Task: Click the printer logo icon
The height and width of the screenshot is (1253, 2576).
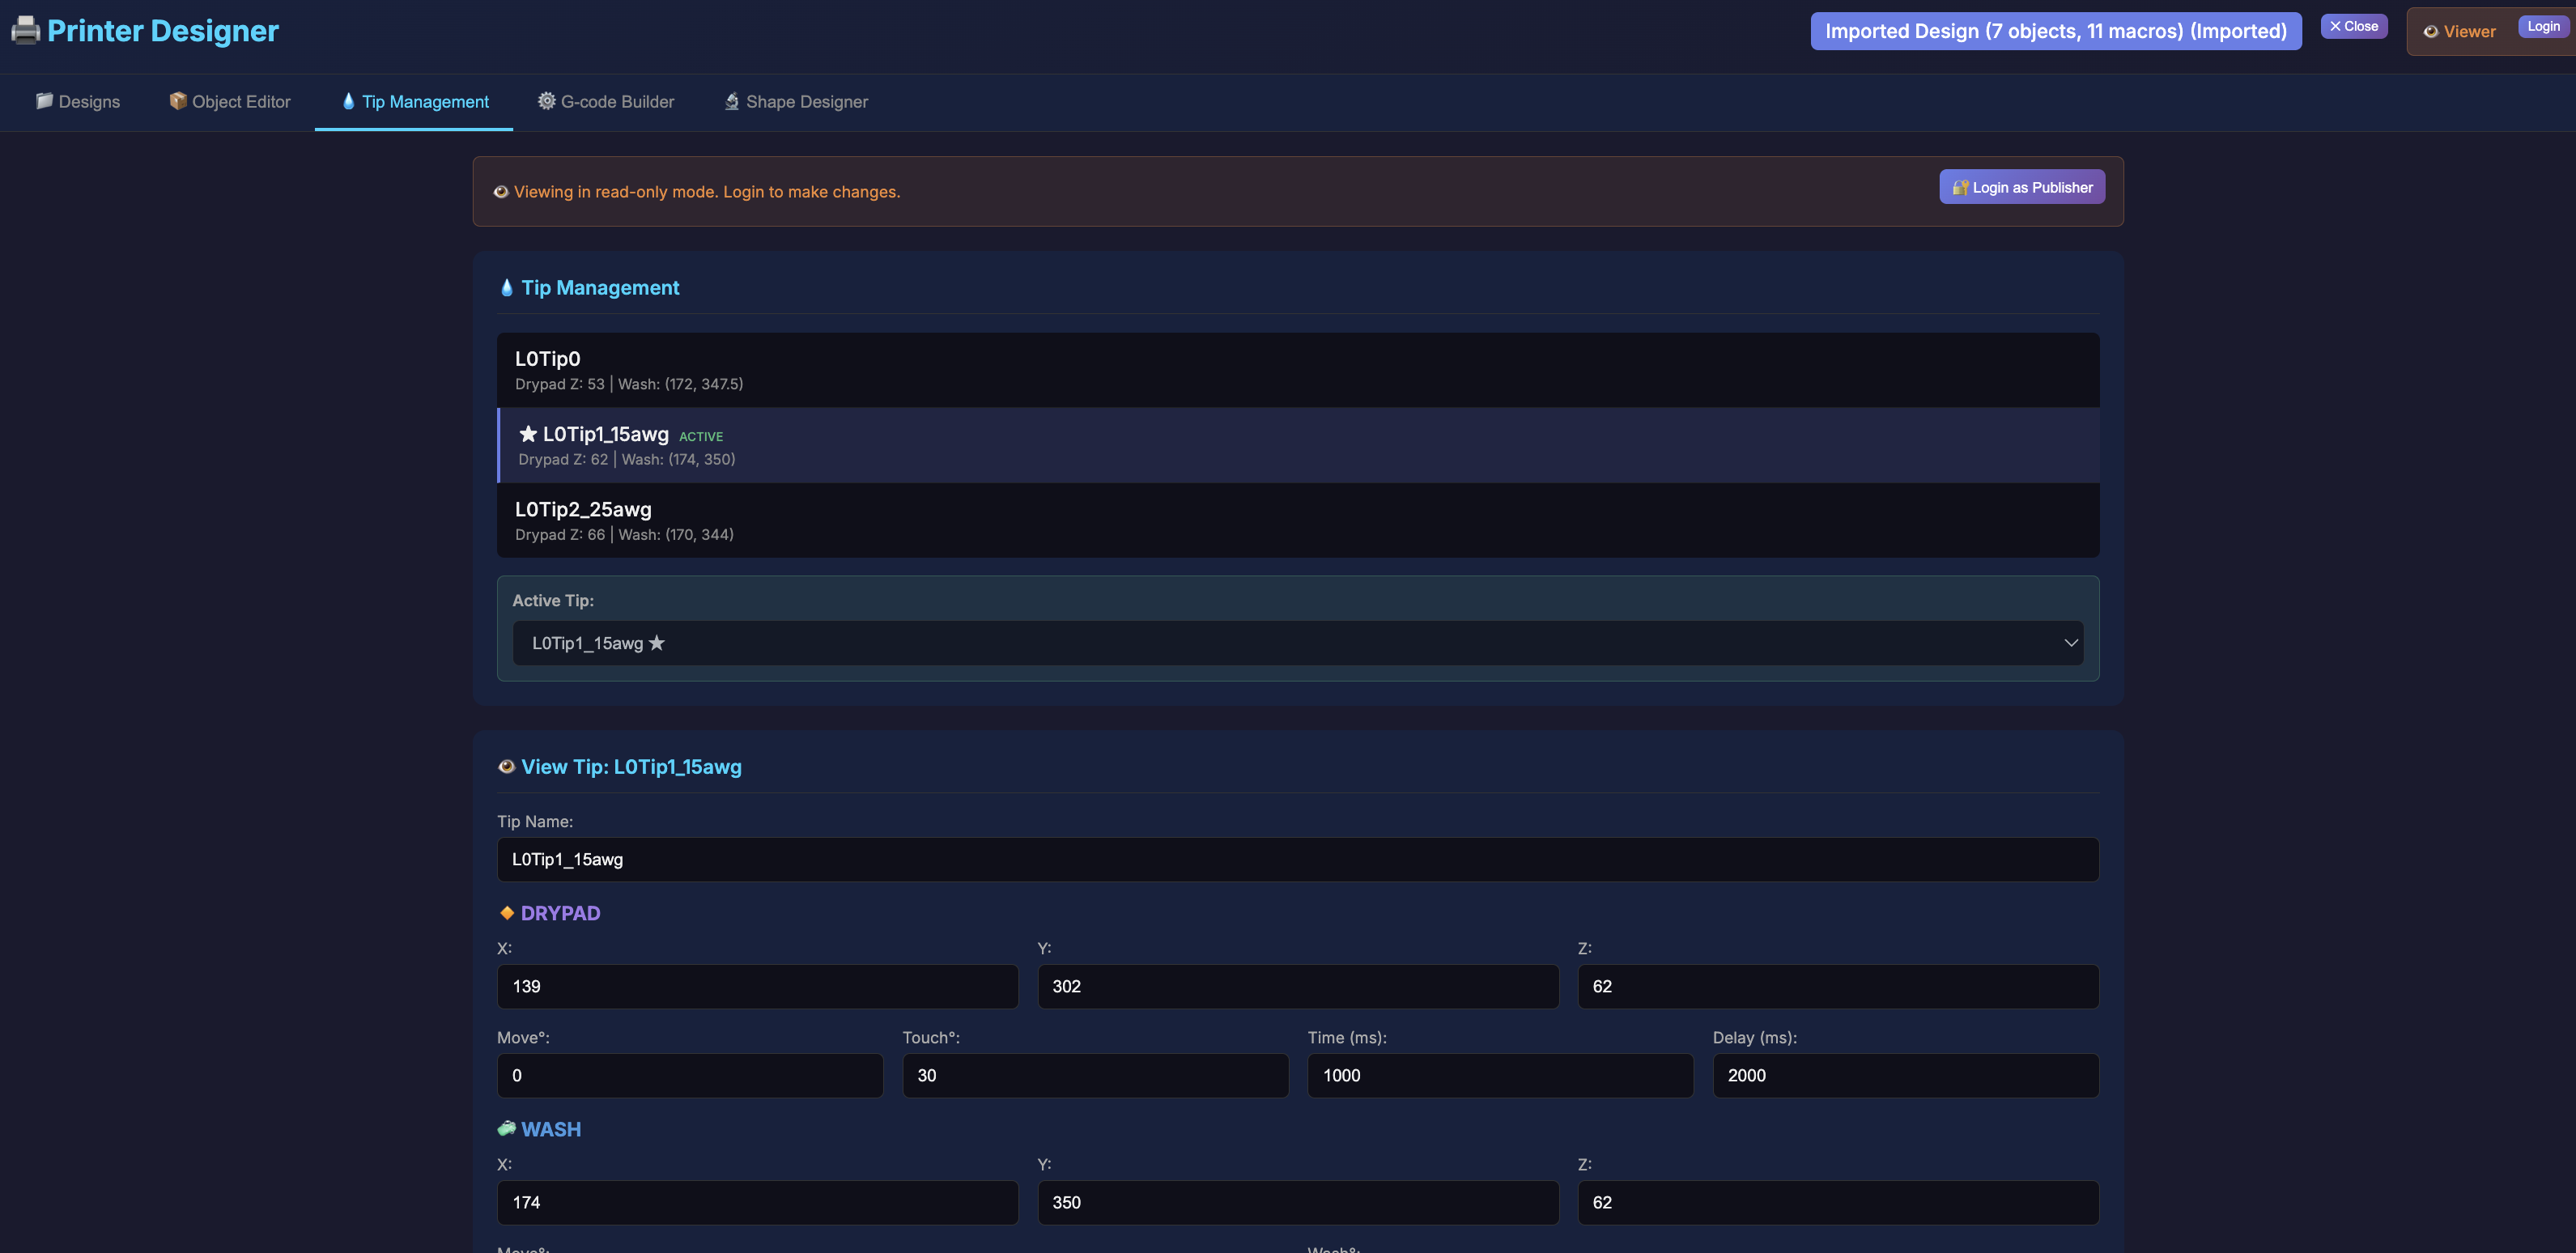Action: (x=25, y=30)
